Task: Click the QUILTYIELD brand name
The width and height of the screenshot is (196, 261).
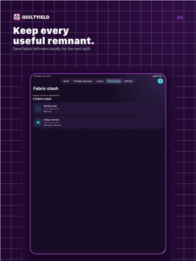Action: click(36, 17)
